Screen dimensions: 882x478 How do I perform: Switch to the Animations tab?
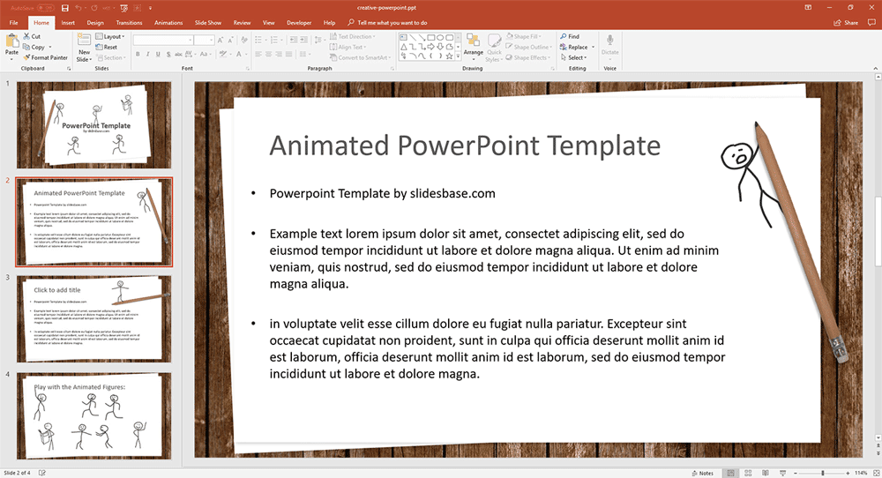(x=168, y=23)
